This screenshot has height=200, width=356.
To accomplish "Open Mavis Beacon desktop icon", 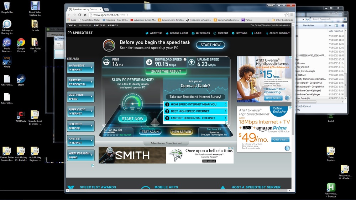I will [x=7, y=45].
